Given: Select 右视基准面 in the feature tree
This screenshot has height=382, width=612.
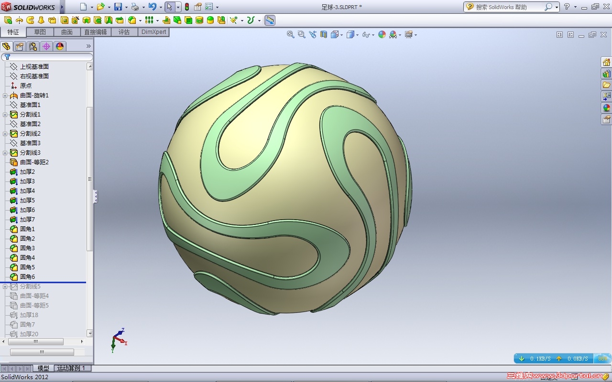Looking at the screenshot, I should [34, 76].
